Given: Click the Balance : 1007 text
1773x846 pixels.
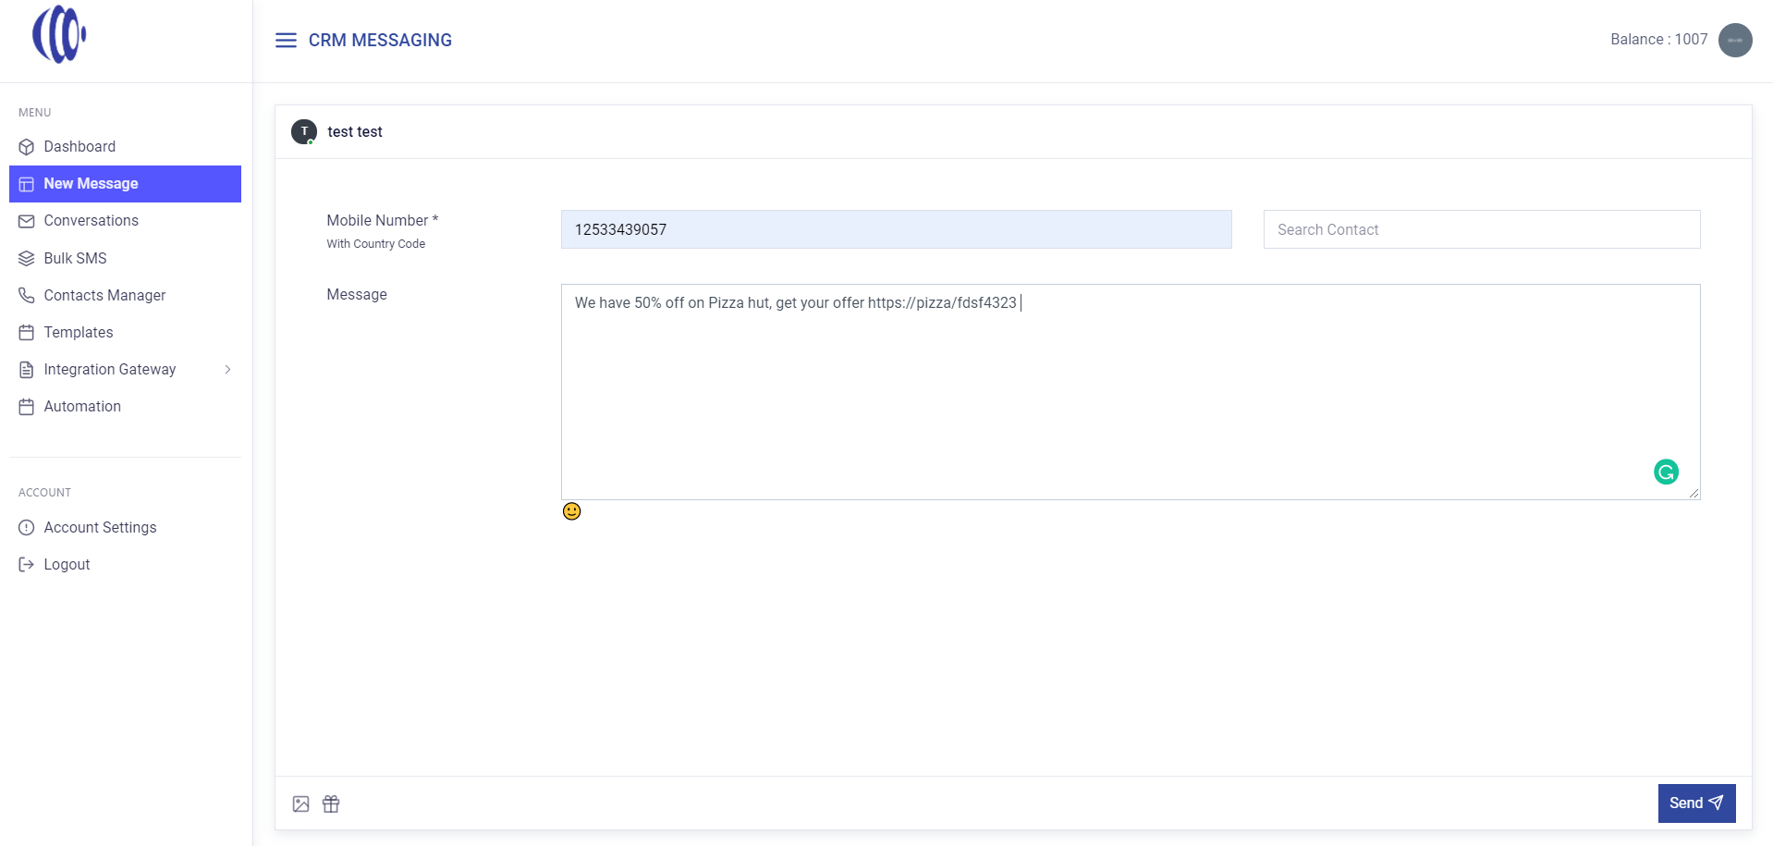Looking at the screenshot, I should point(1658,40).
